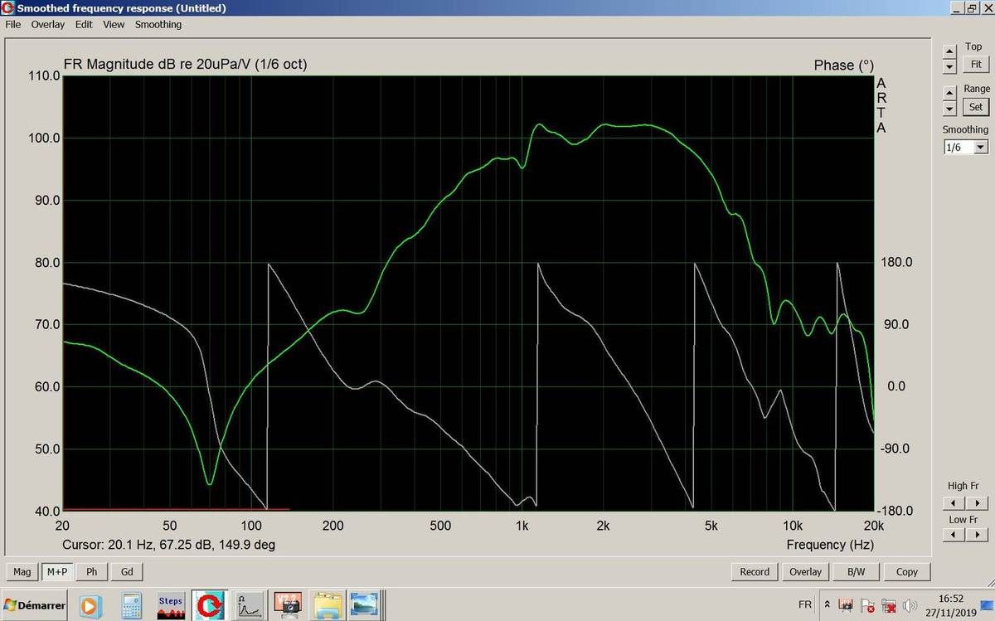The width and height of the screenshot is (995, 621).
Task: Toggle B/W color mode
Action: coord(857,571)
